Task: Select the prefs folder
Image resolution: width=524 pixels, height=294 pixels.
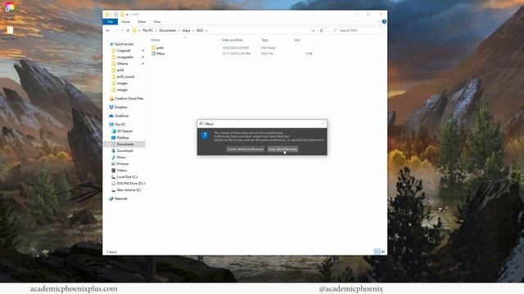Action: pos(160,47)
